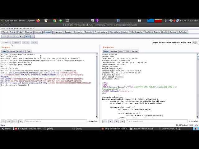The width and height of the screenshot is (199, 149).
Task: Close Repeater tab 3
Action: [x=17, y=36]
